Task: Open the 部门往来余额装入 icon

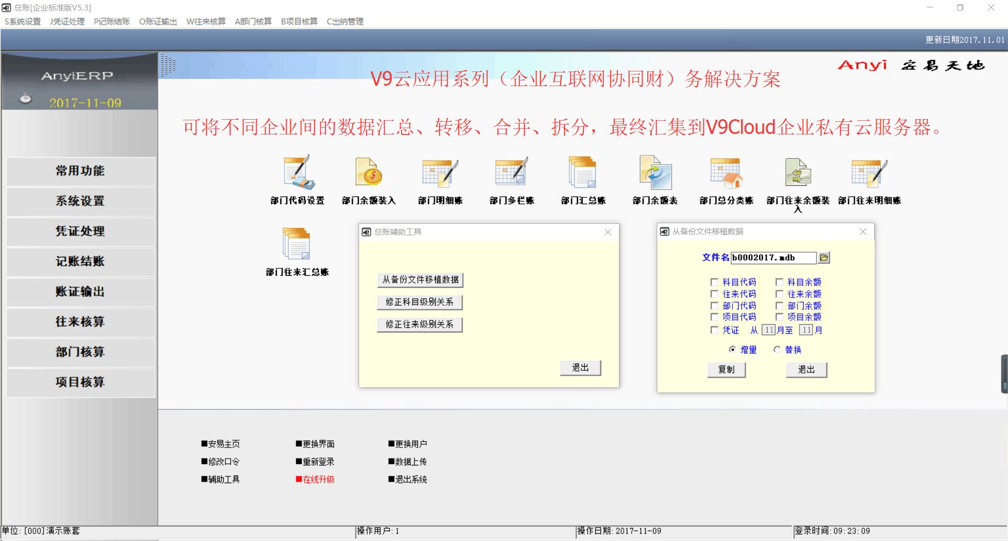Action: [798, 173]
